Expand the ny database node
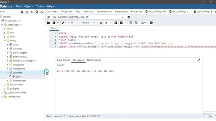This screenshot has width=216, height=121. click(x=5, y=29)
